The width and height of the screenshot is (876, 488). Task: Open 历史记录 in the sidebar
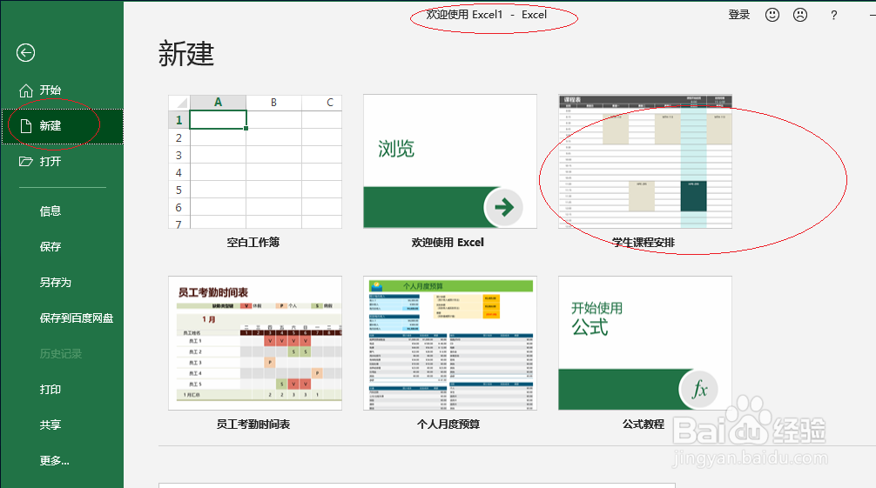point(60,354)
